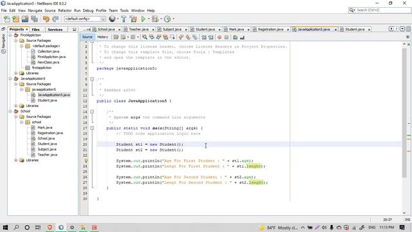Viewport: 412px width, 232px height.
Task: Click the Shift Line Left icon
Action: pyautogui.click(x=204, y=37)
